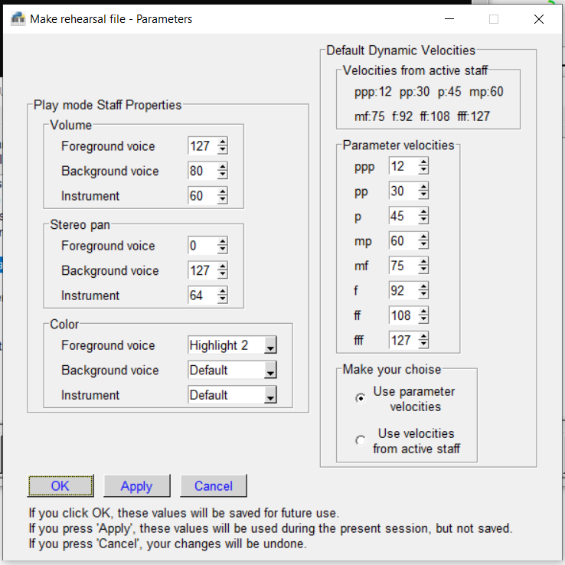Screen dimensions: 565x565
Task: Click p velocity field showing 45
Action: coord(404,216)
